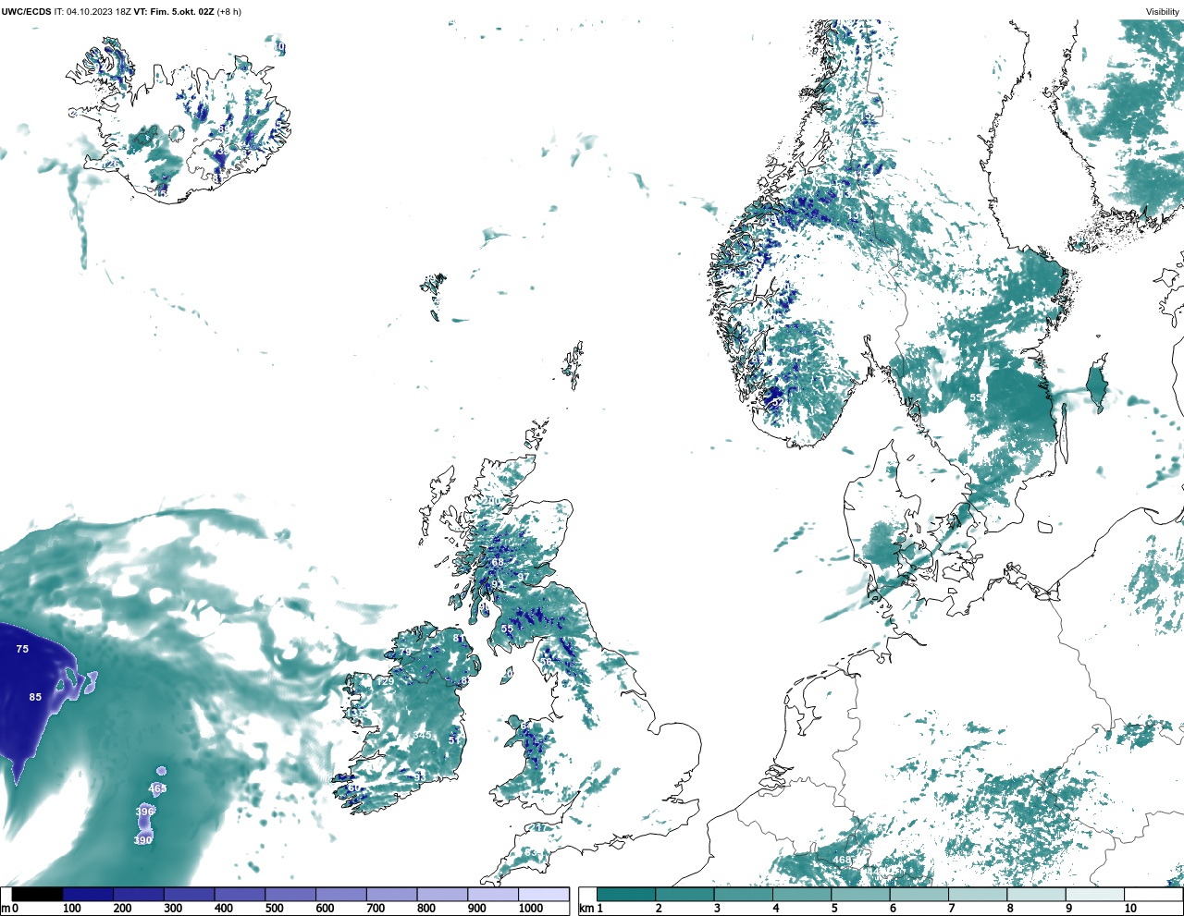Click the 500–600 m purple legend swatch

pos(290,894)
